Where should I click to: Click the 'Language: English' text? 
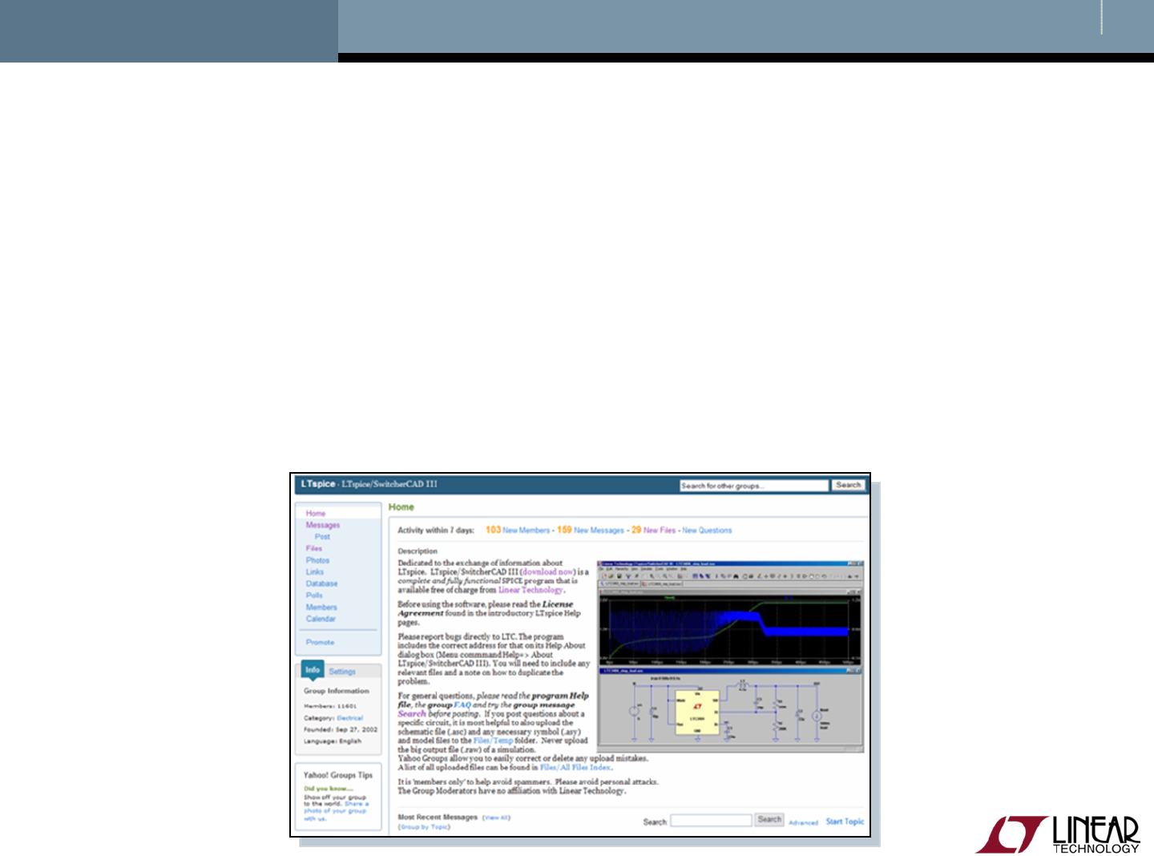pyautogui.click(x=333, y=741)
